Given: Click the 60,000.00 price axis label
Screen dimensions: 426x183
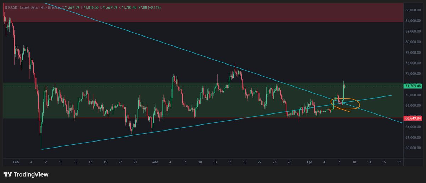Looking at the screenshot, I should click(x=414, y=148).
